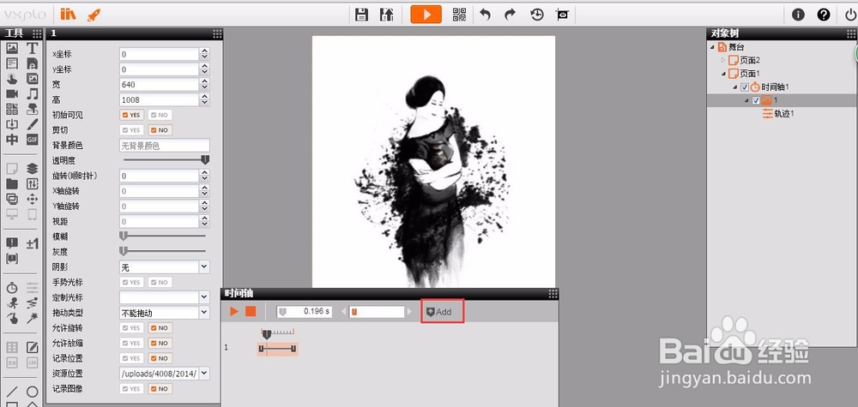Collapse the 舞台 root node
Image resolution: width=858 pixels, height=407 pixels.
click(712, 47)
